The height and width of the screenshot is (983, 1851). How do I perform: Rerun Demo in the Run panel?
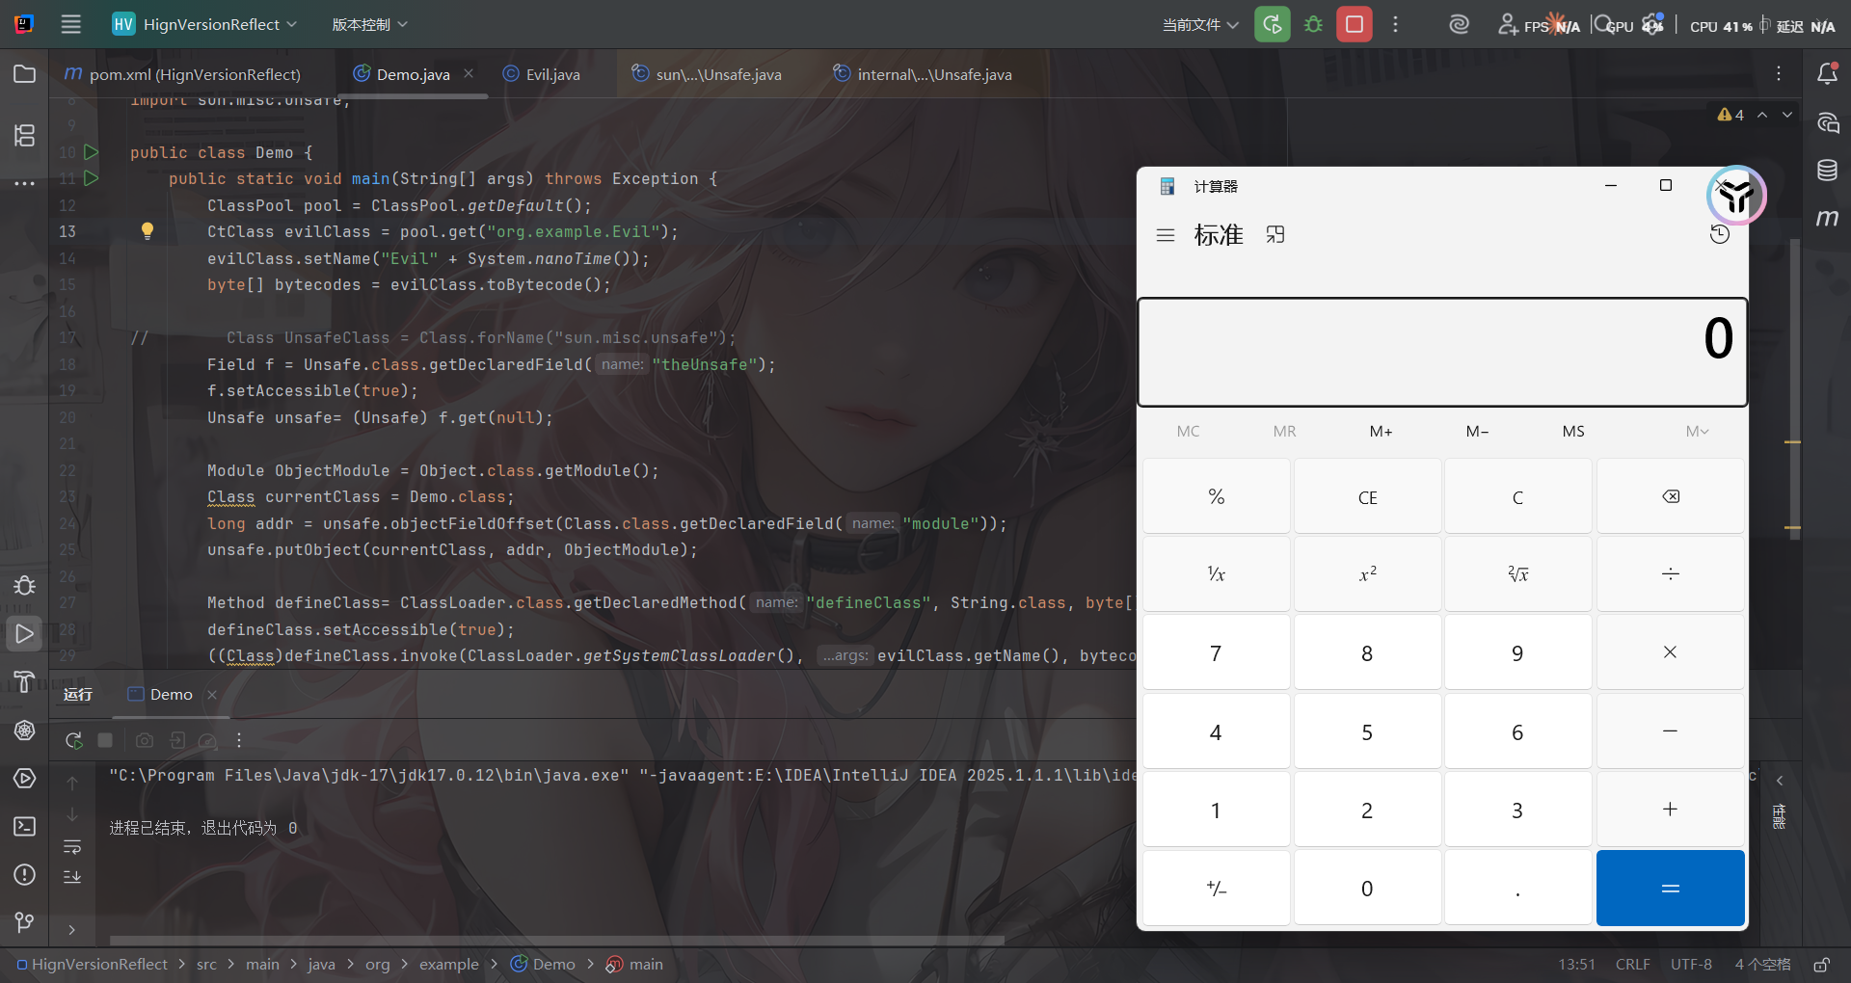tap(73, 740)
